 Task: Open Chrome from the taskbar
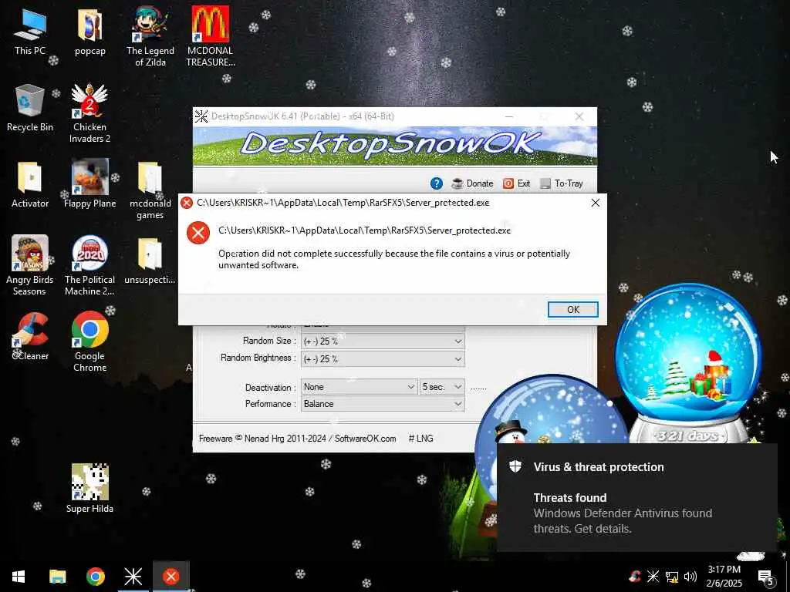coord(95,577)
